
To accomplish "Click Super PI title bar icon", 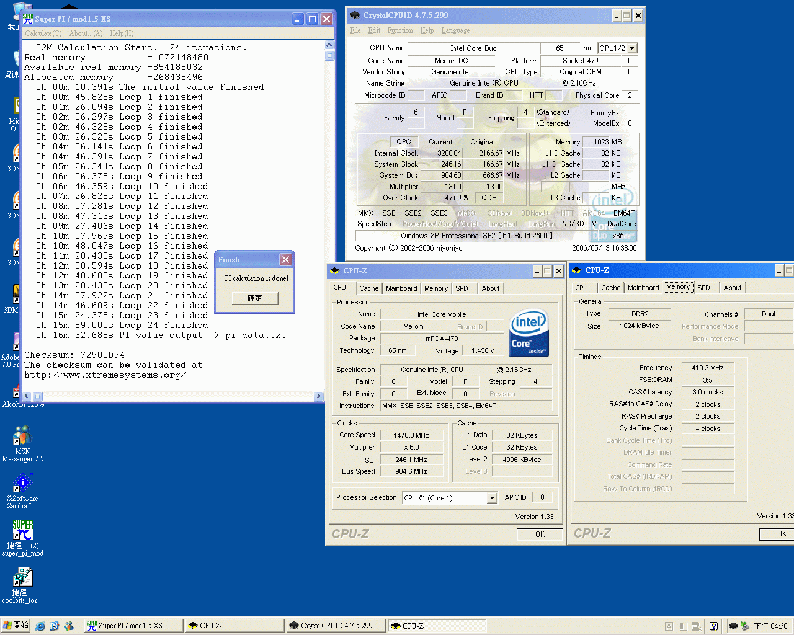I will coord(28,19).
